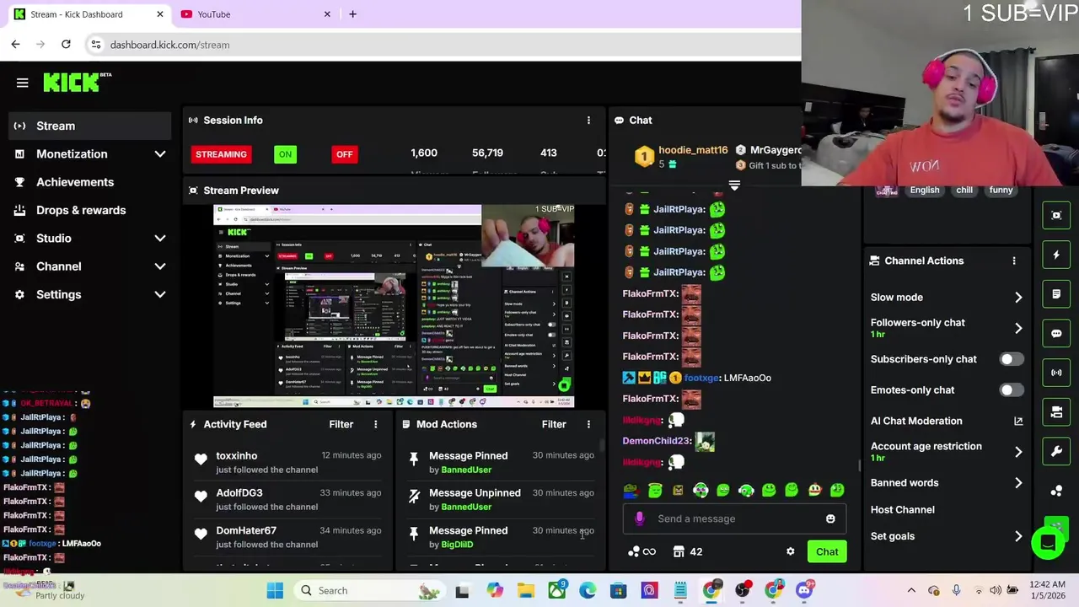Toggle Emotes-only chat switch
Screen dimensions: 1079x607
[1011, 390]
